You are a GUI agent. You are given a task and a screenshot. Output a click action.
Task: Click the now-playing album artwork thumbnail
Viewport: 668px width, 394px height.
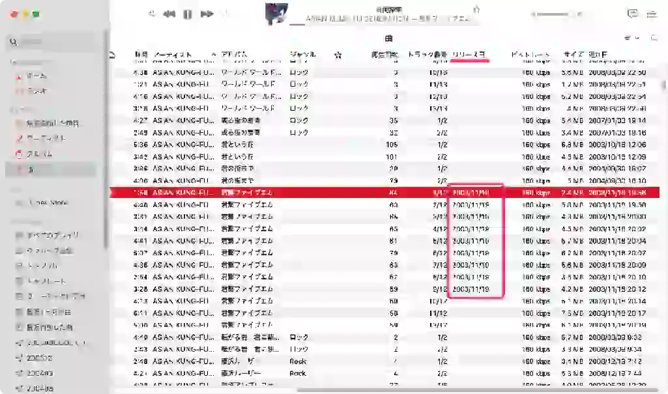pyautogui.click(x=276, y=14)
